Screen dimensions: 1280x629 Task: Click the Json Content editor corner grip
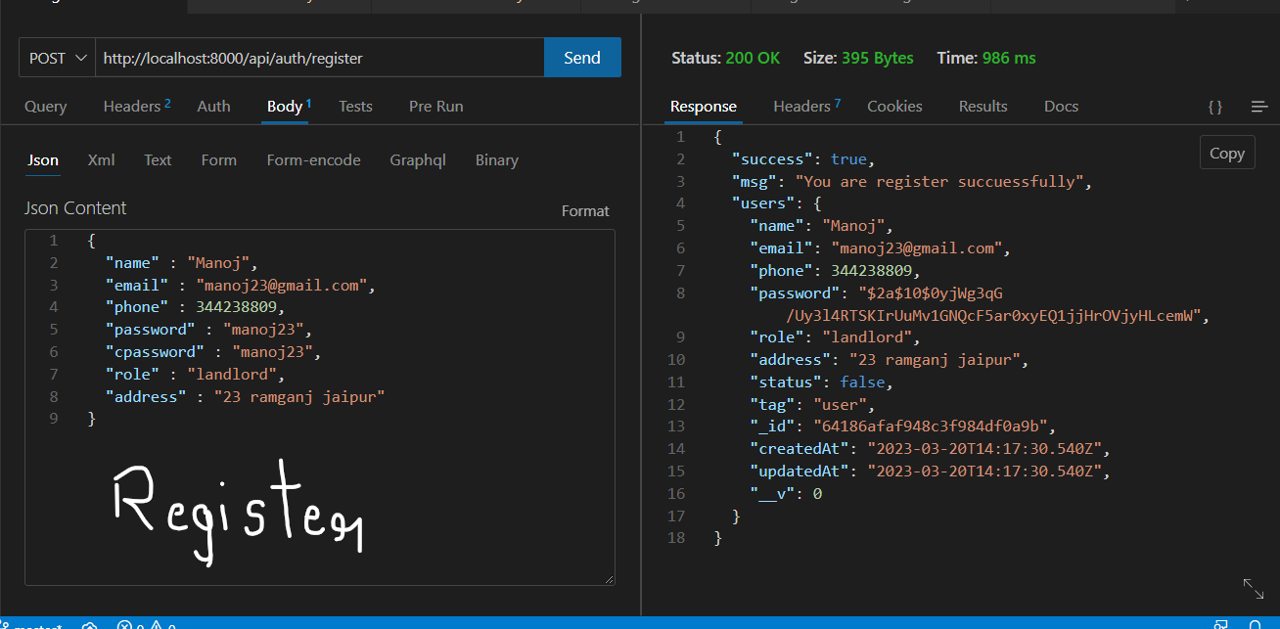(609, 579)
